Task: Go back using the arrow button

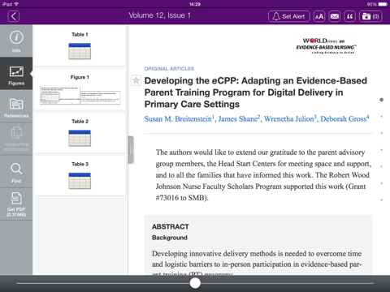Action: click(x=14, y=16)
